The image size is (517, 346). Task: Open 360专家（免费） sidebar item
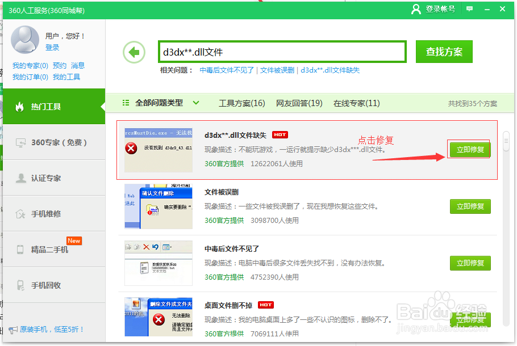54,142
